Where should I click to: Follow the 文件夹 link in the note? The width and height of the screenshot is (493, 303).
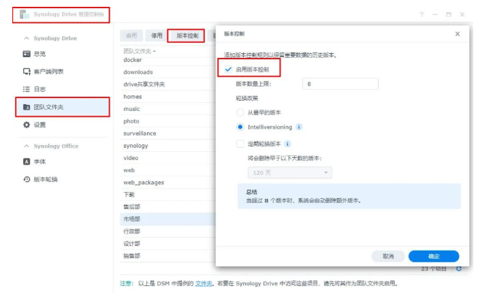(x=204, y=283)
